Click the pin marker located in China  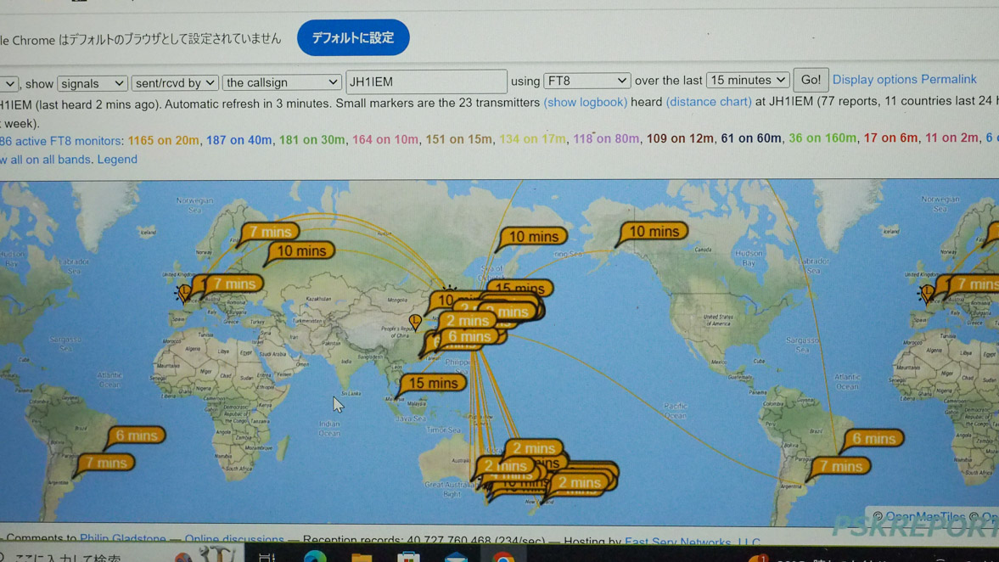pos(415,321)
